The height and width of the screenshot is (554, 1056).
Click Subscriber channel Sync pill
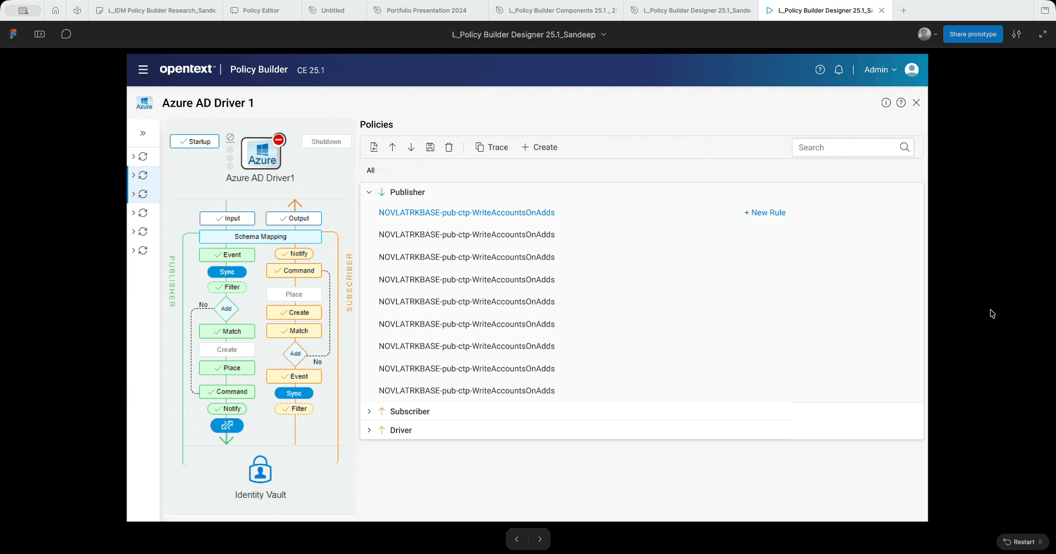pyautogui.click(x=294, y=394)
